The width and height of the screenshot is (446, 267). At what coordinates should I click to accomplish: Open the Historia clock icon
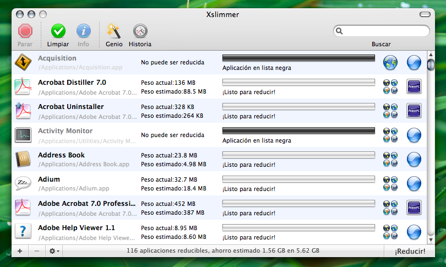[140, 31]
